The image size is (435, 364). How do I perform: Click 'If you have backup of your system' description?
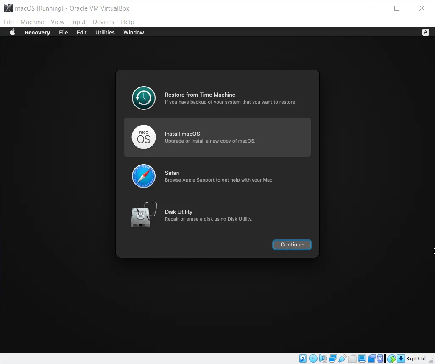click(x=231, y=102)
